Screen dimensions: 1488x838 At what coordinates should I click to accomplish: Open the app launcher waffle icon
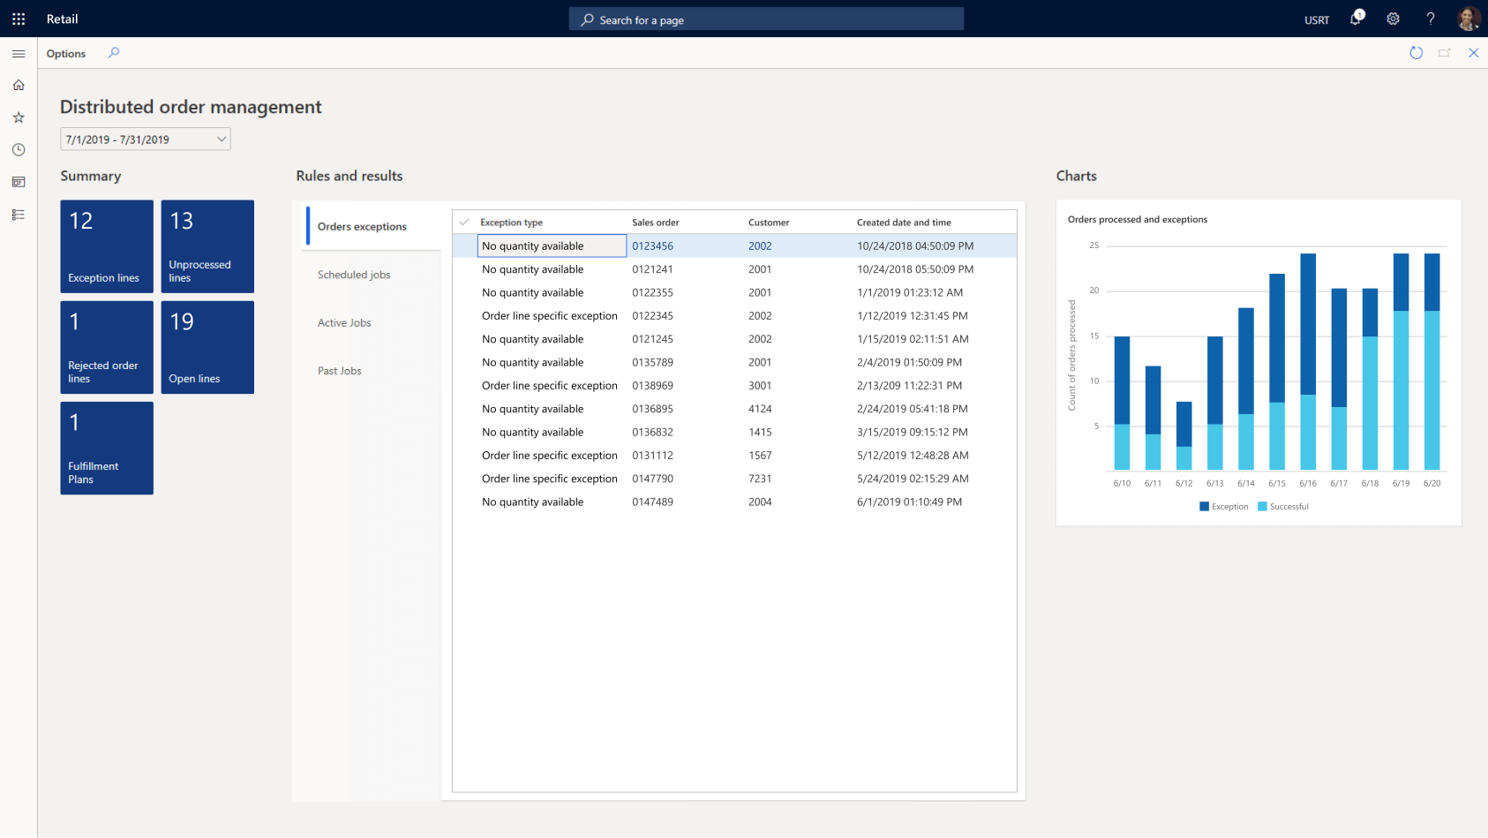[19, 19]
